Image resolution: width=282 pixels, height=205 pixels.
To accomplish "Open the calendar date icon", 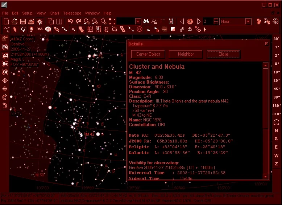I will point(171,21).
